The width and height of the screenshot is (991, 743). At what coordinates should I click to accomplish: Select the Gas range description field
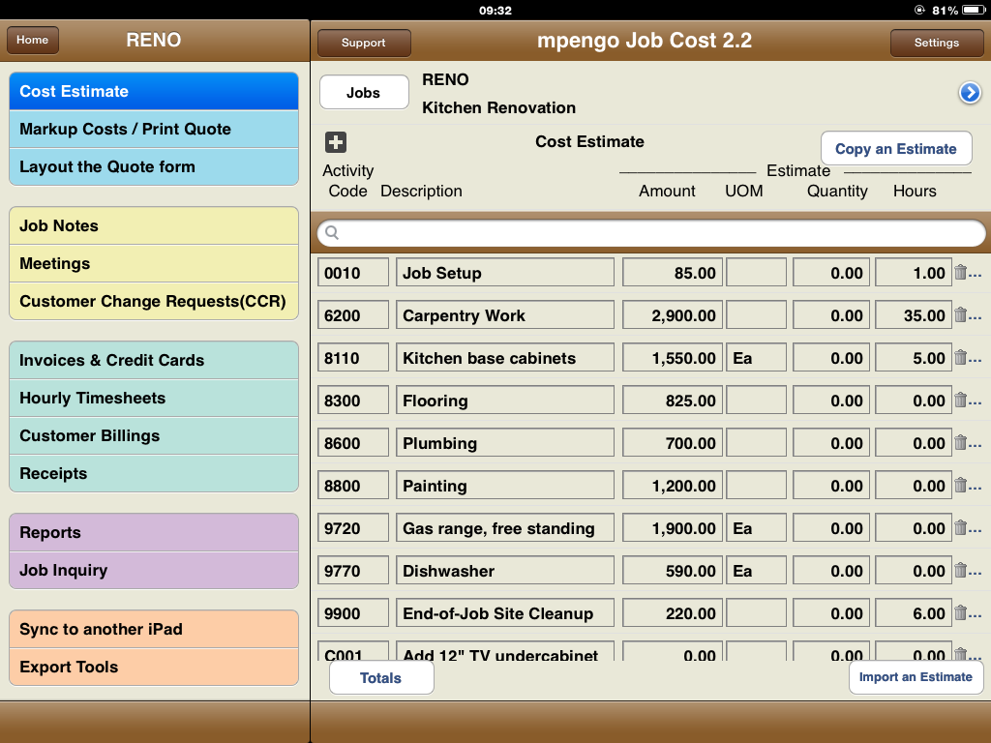(x=504, y=528)
